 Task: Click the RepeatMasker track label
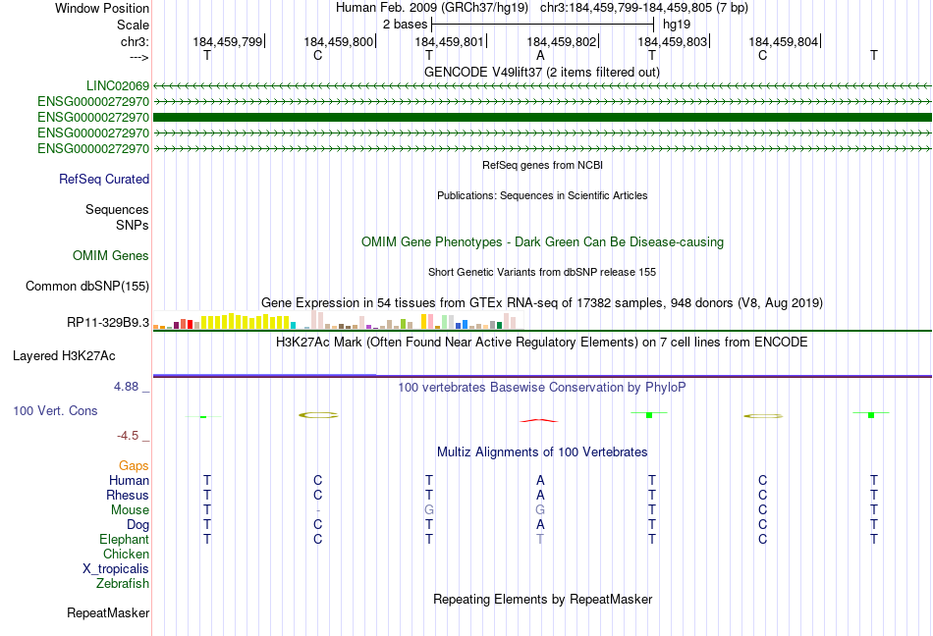tap(108, 612)
